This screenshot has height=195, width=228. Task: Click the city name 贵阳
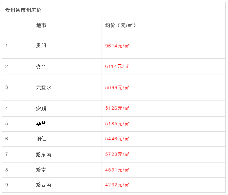(x=41, y=46)
